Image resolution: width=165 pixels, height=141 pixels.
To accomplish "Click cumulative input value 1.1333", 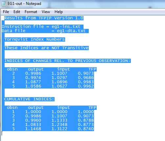I will click(x=59, y=120).
